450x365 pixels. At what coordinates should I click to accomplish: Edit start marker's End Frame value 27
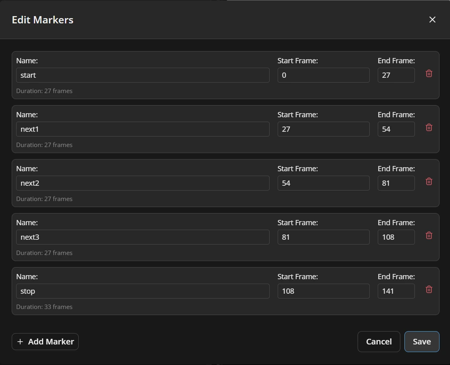(x=396, y=75)
